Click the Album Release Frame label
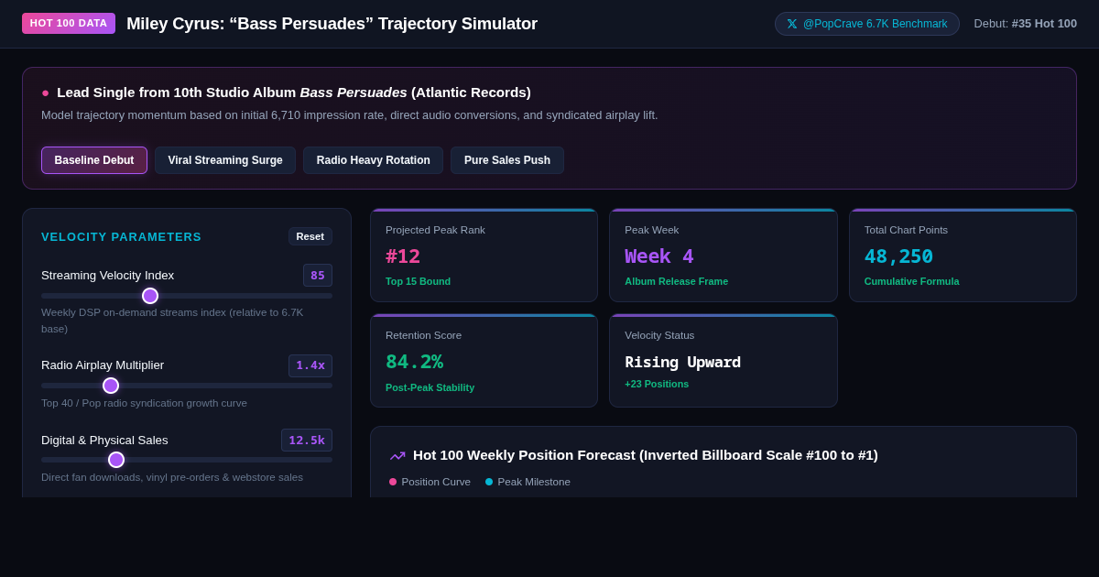The height and width of the screenshot is (577, 1099). pyautogui.click(x=677, y=281)
